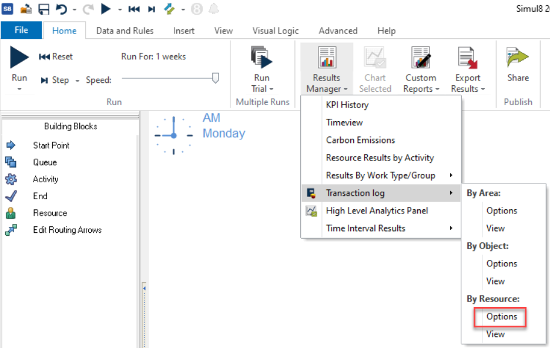Click Options under By Resource
The width and height of the screenshot is (550, 348).
pyautogui.click(x=501, y=316)
